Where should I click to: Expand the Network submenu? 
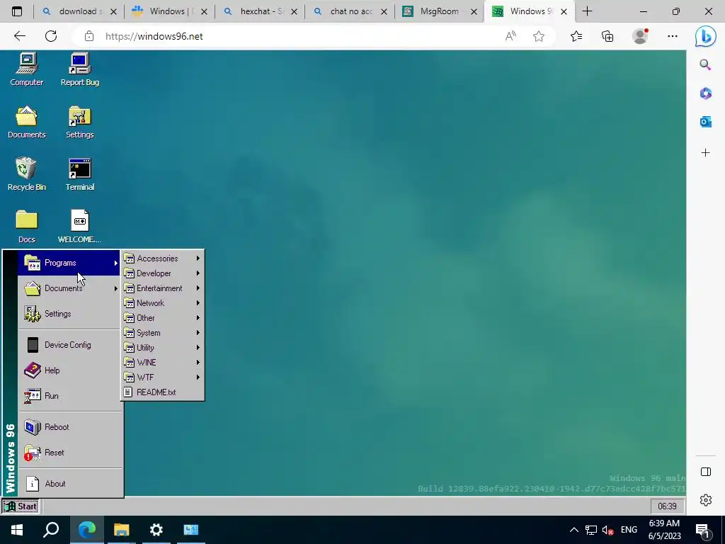pyautogui.click(x=162, y=303)
